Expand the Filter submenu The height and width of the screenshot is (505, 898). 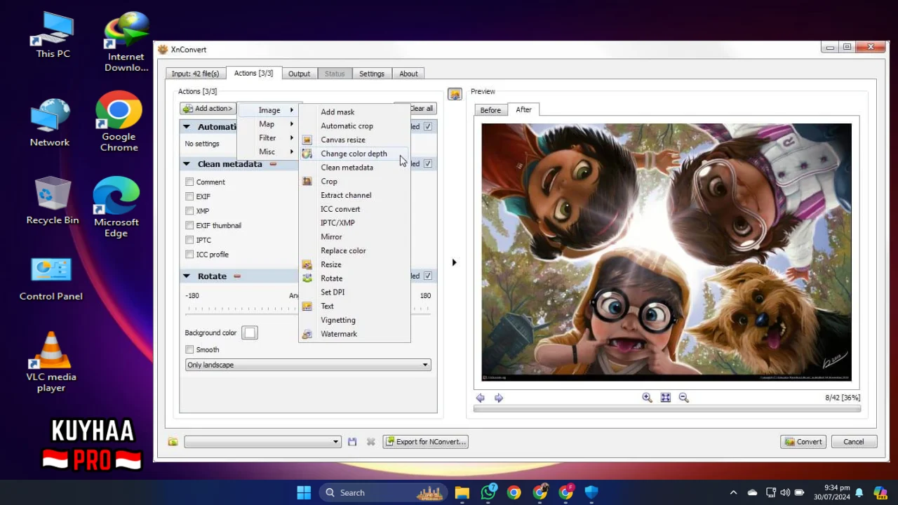[268, 138]
